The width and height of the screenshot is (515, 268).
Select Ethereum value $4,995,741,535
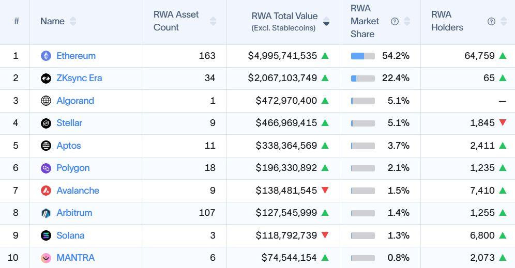(282, 56)
